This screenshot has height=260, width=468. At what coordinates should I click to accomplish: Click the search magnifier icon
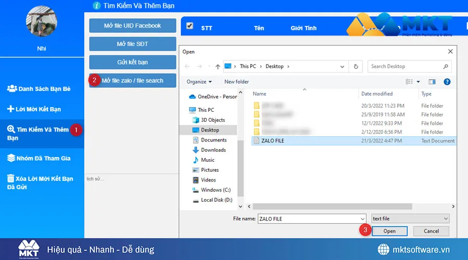[446, 67]
